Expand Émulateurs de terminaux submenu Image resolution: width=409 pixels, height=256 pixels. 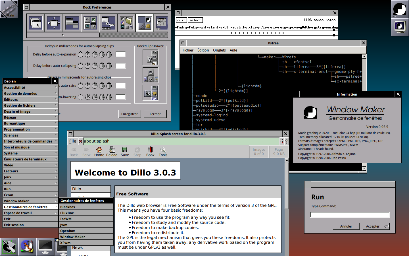point(30,159)
